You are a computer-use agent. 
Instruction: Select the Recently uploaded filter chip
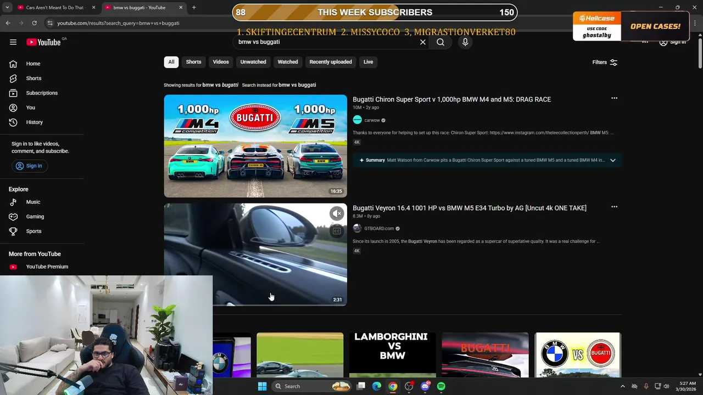tap(331, 62)
